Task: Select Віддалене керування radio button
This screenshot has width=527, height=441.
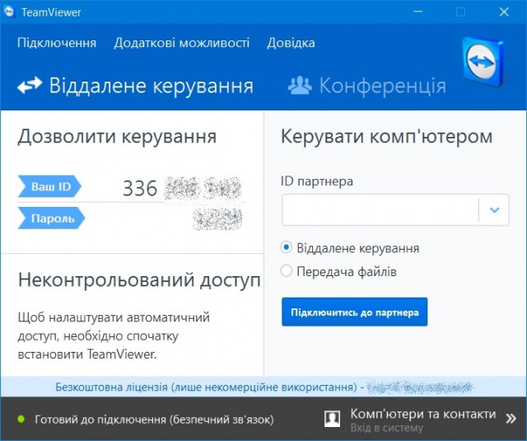Action: pyautogui.click(x=286, y=247)
